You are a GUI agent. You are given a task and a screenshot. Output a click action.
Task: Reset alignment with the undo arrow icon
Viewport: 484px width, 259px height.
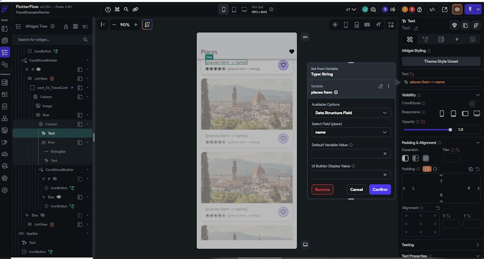(438, 208)
